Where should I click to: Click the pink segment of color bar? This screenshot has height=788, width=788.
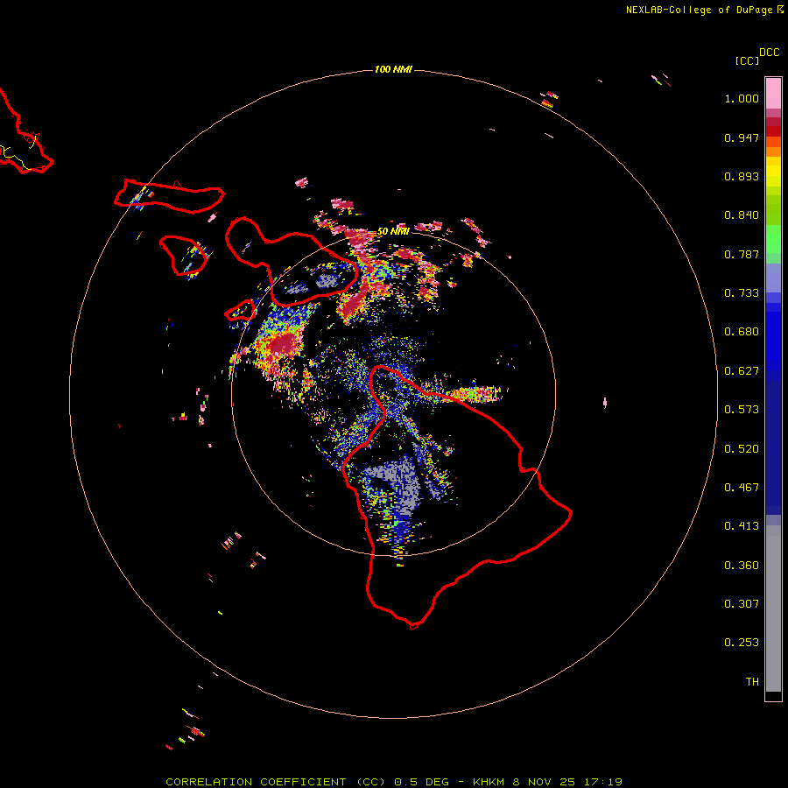(773, 94)
